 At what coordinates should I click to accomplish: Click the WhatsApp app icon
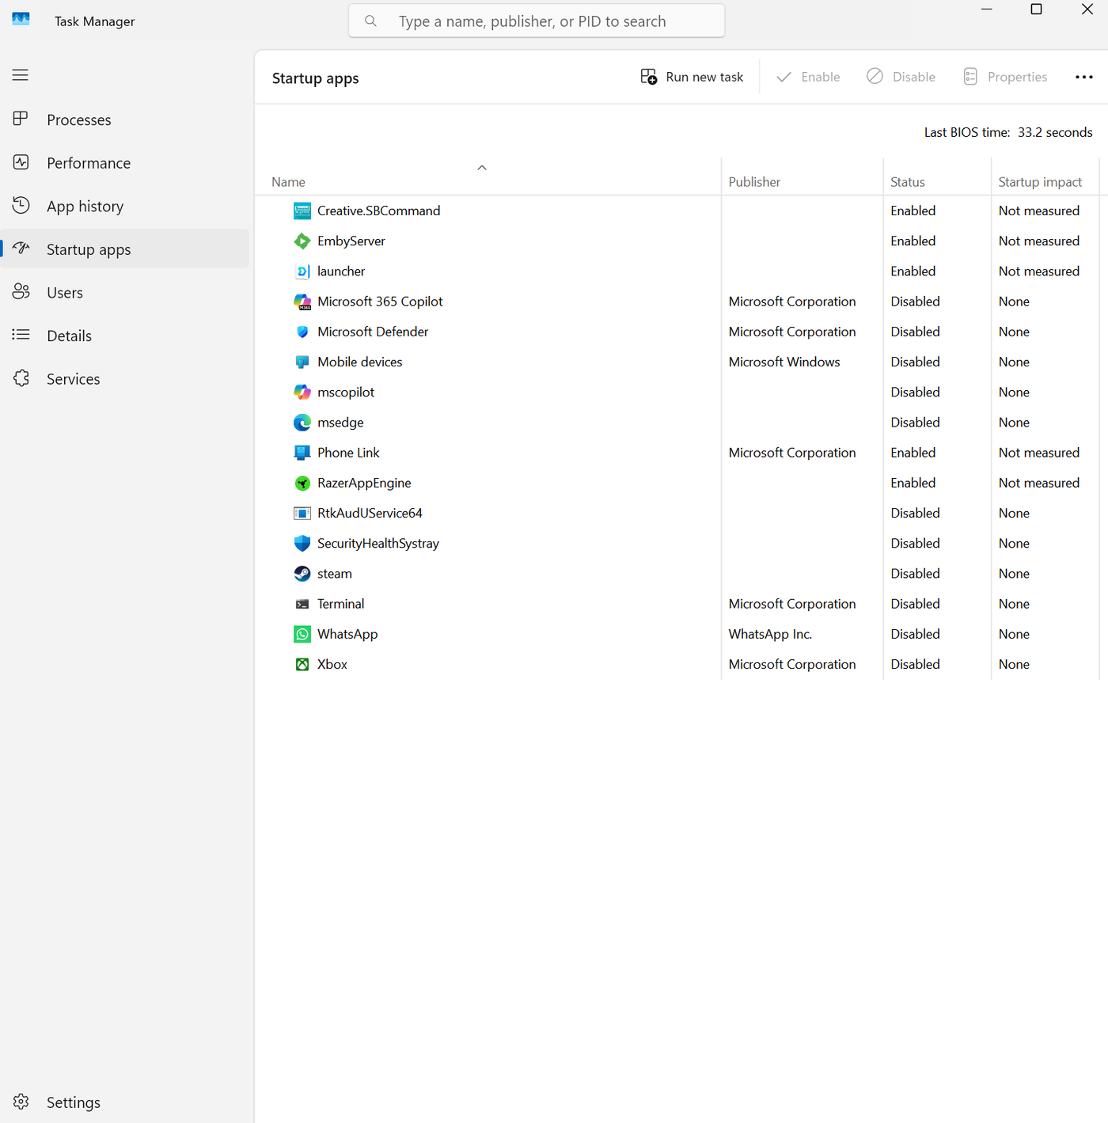coord(302,634)
